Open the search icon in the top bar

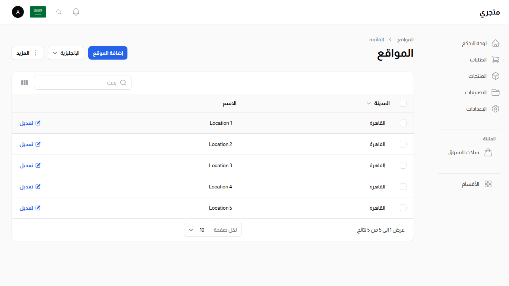59,12
